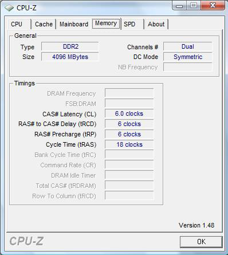The image size is (228, 255).
Task: Minimize the CPU-Z window
Action: [179, 6]
